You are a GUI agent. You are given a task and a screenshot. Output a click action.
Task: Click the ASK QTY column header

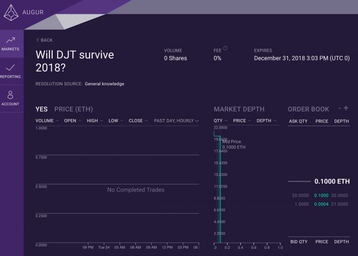[x=298, y=121]
